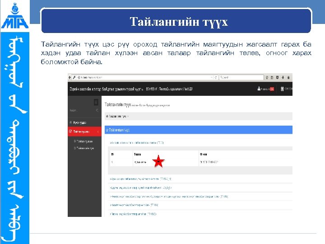Expand the long report row ending (ТТ-08)
The image size is (325, 244).
[169, 196]
